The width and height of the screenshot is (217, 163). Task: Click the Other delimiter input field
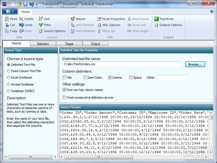[x=173, y=78]
